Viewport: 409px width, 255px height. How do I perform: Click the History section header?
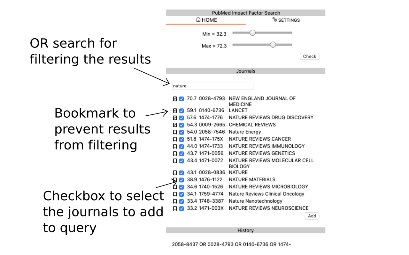tap(245, 230)
